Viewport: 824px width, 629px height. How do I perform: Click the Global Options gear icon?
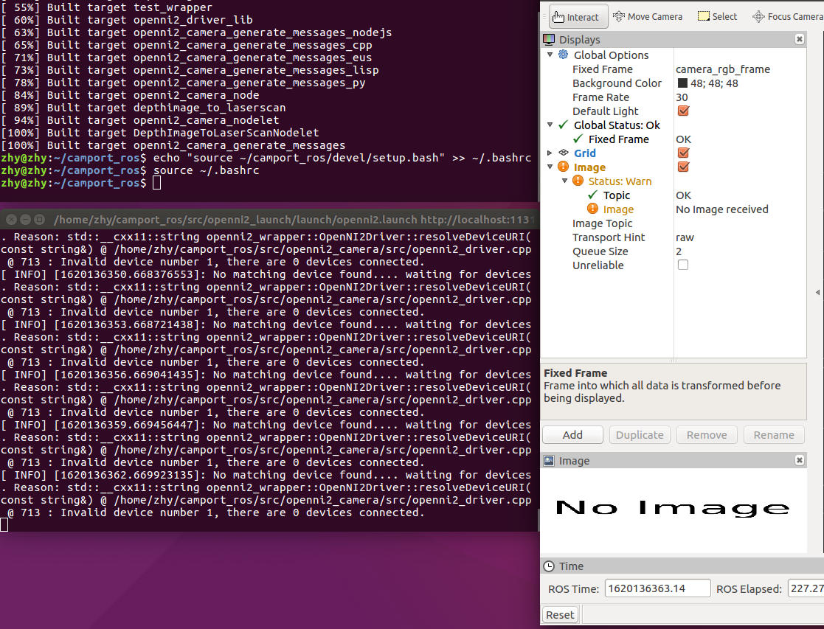pyautogui.click(x=563, y=55)
